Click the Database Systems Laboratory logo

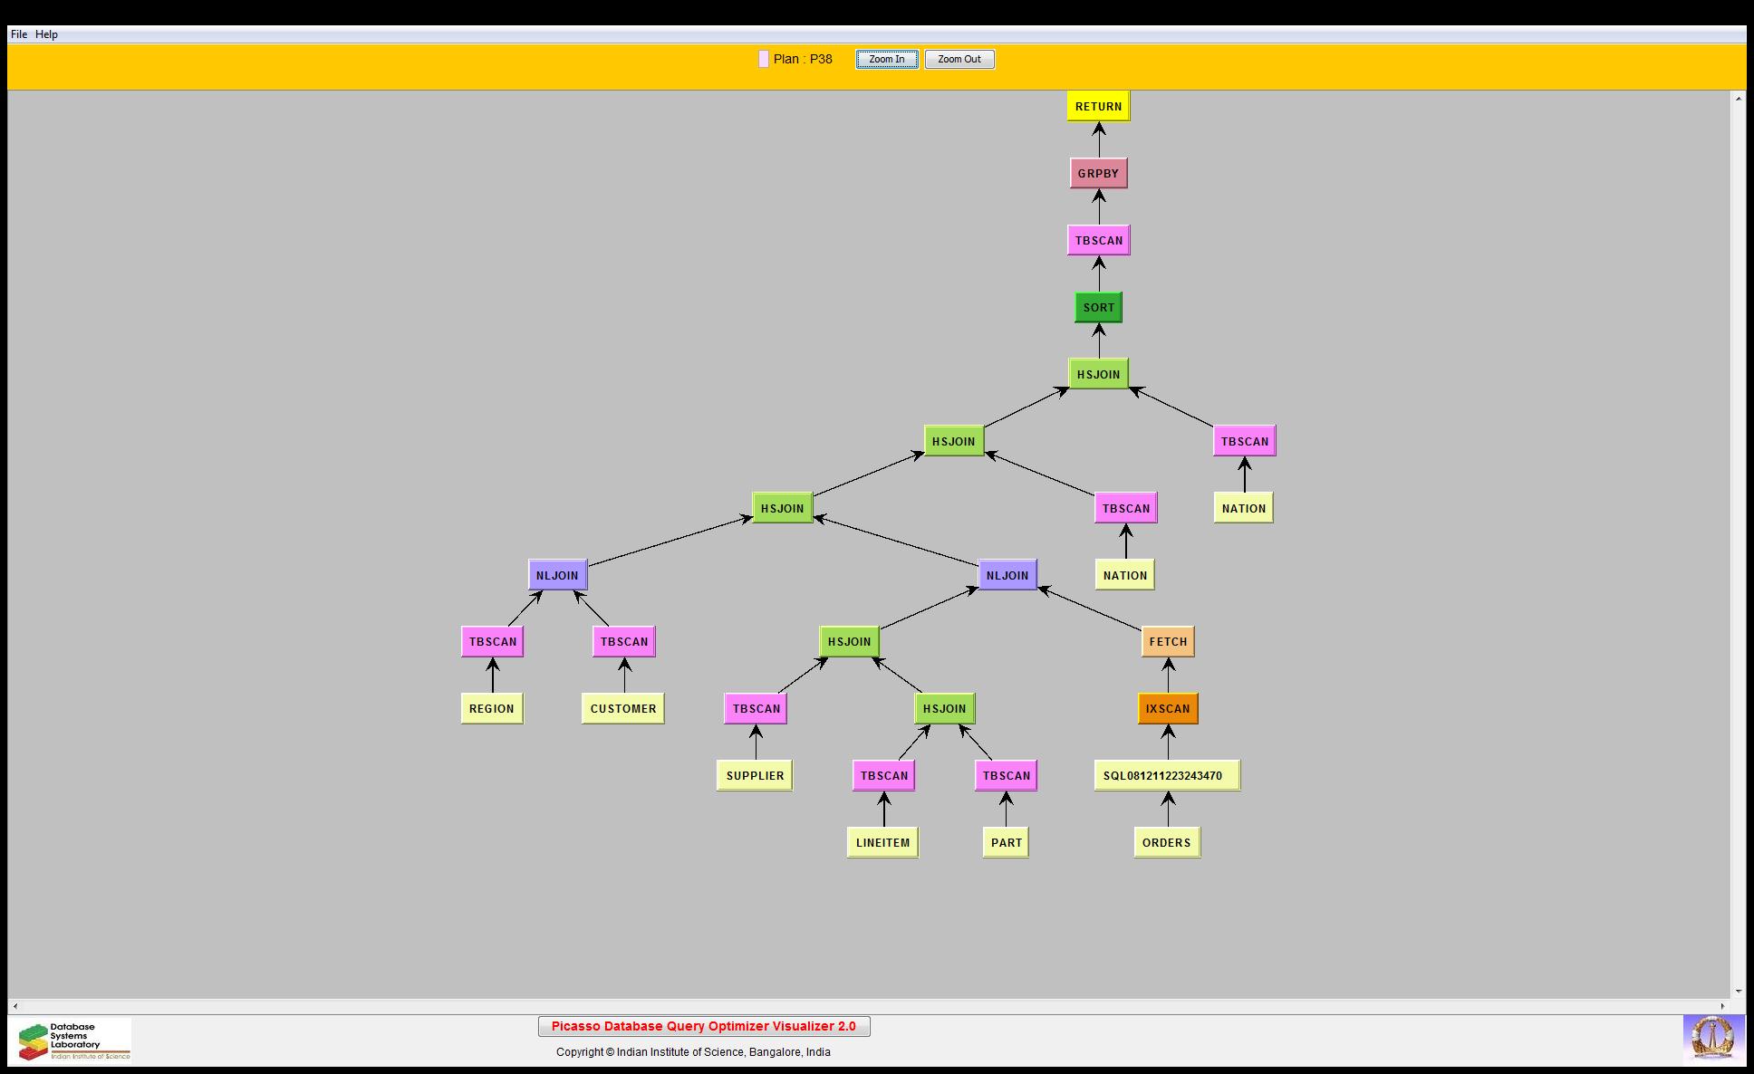click(72, 1040)
